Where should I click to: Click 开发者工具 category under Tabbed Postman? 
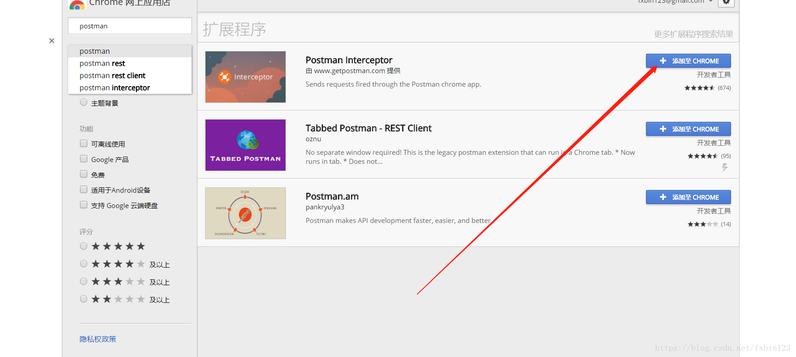(x=714, y=143)
